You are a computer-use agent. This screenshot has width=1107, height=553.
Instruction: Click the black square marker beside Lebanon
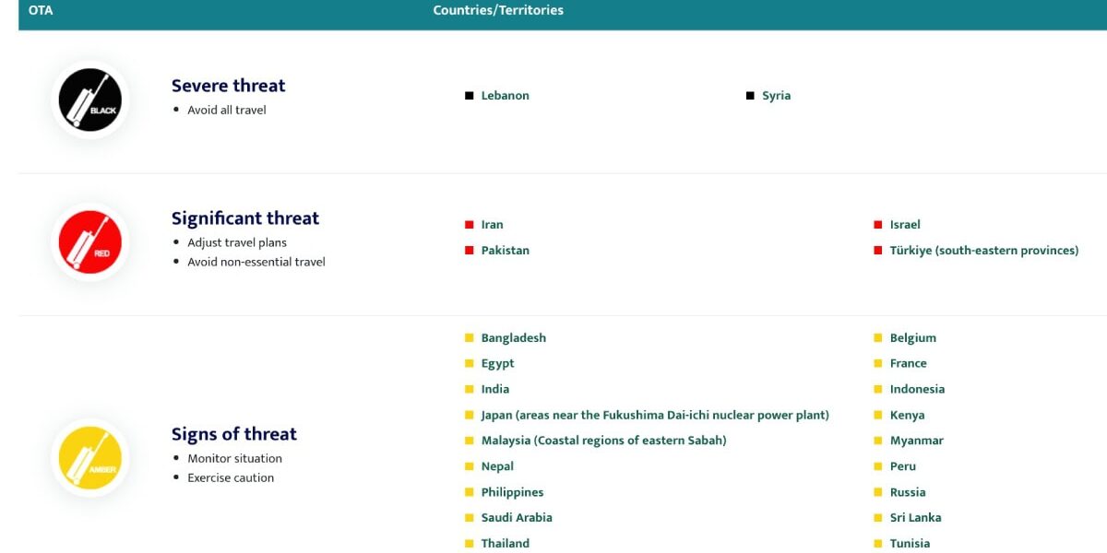pyautogui.click(x=470, y=95)
